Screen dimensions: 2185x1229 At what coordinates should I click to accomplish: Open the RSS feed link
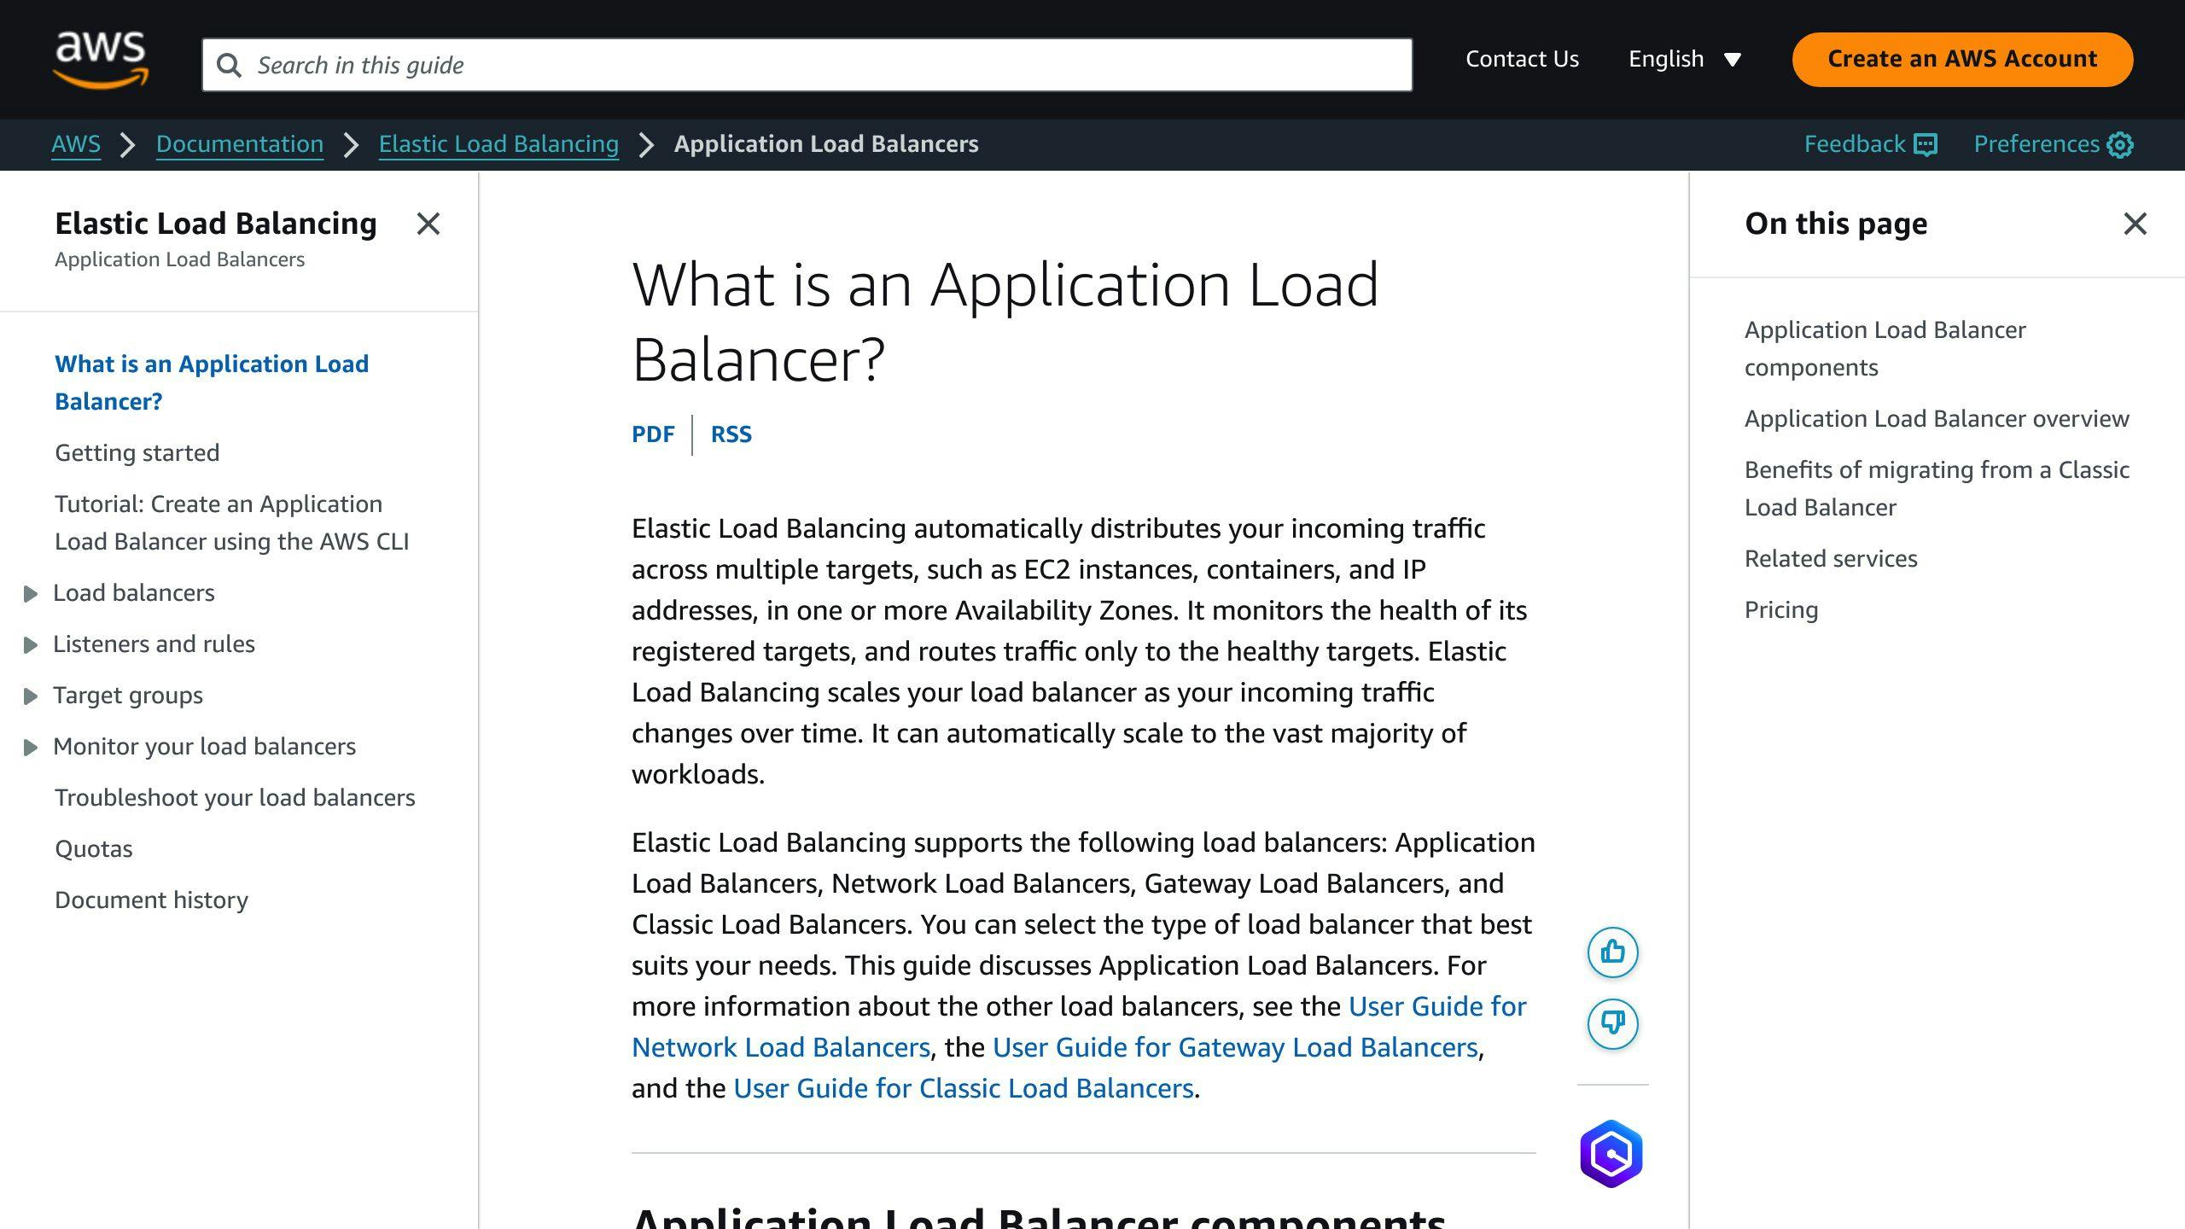click(x=731, y=434)
